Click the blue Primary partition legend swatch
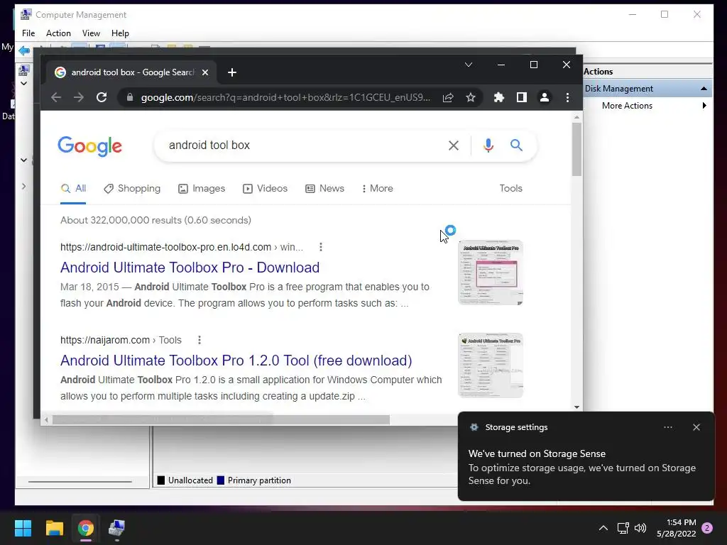 point(221,480)
